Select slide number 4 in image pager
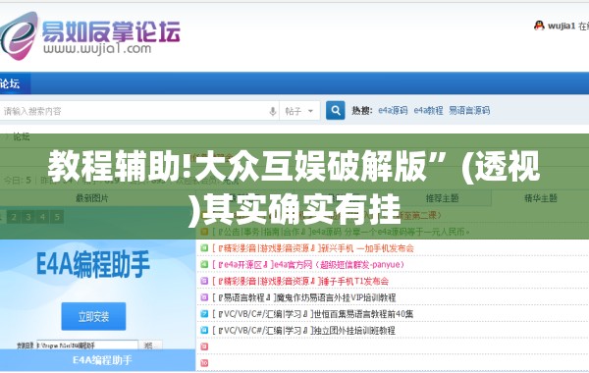This screenshot has width=589, height=373. (x=42, y=217)
